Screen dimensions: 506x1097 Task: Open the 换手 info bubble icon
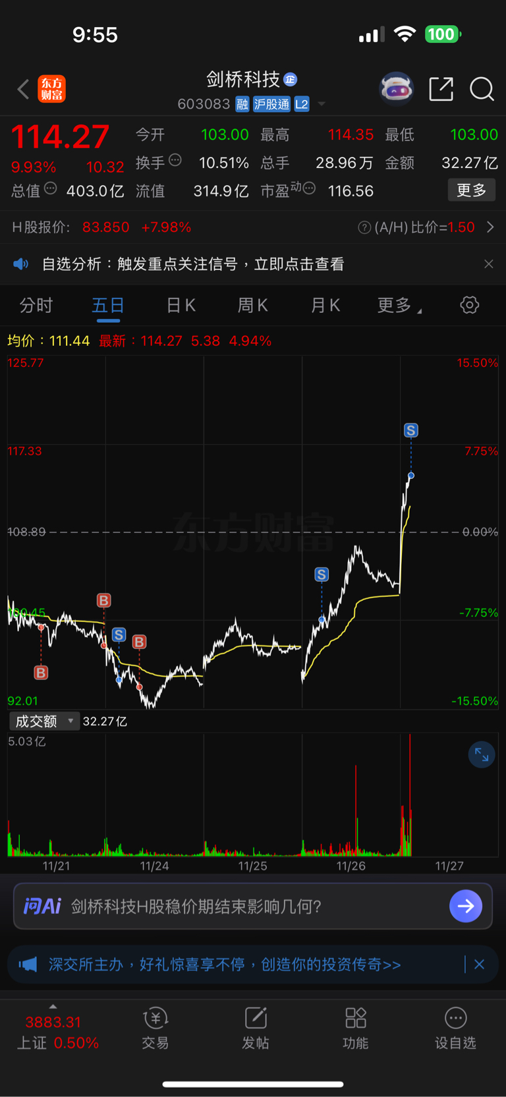175,160
